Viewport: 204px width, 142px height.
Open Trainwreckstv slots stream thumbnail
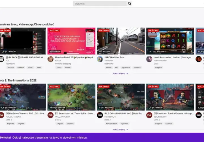click(170, 41)
